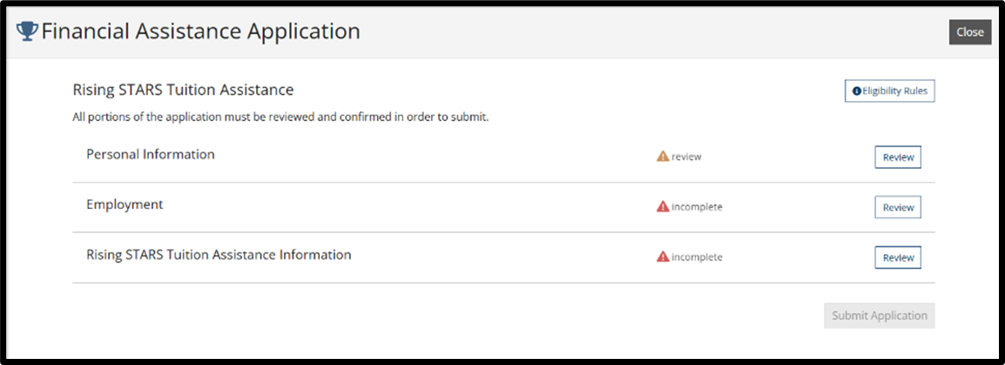Click the info icon in Eligibility Rules
Viewport: 1005px width, 365px height.
tap(856, 91)
